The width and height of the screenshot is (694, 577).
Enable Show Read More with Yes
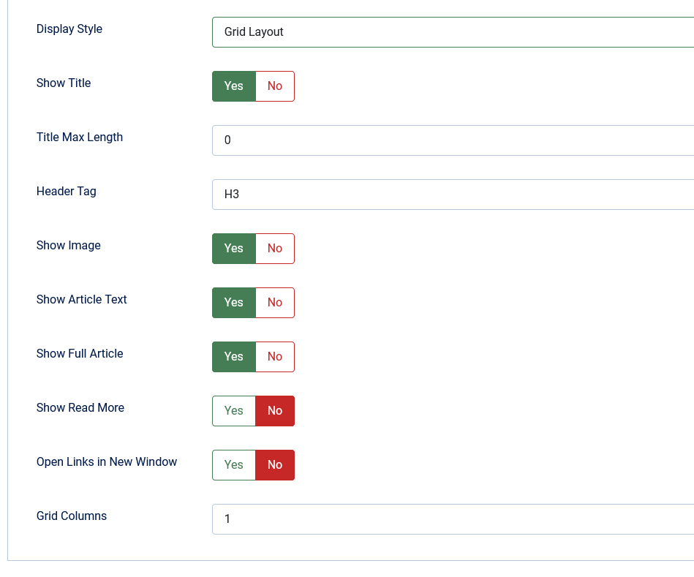[x=234, y=411]
